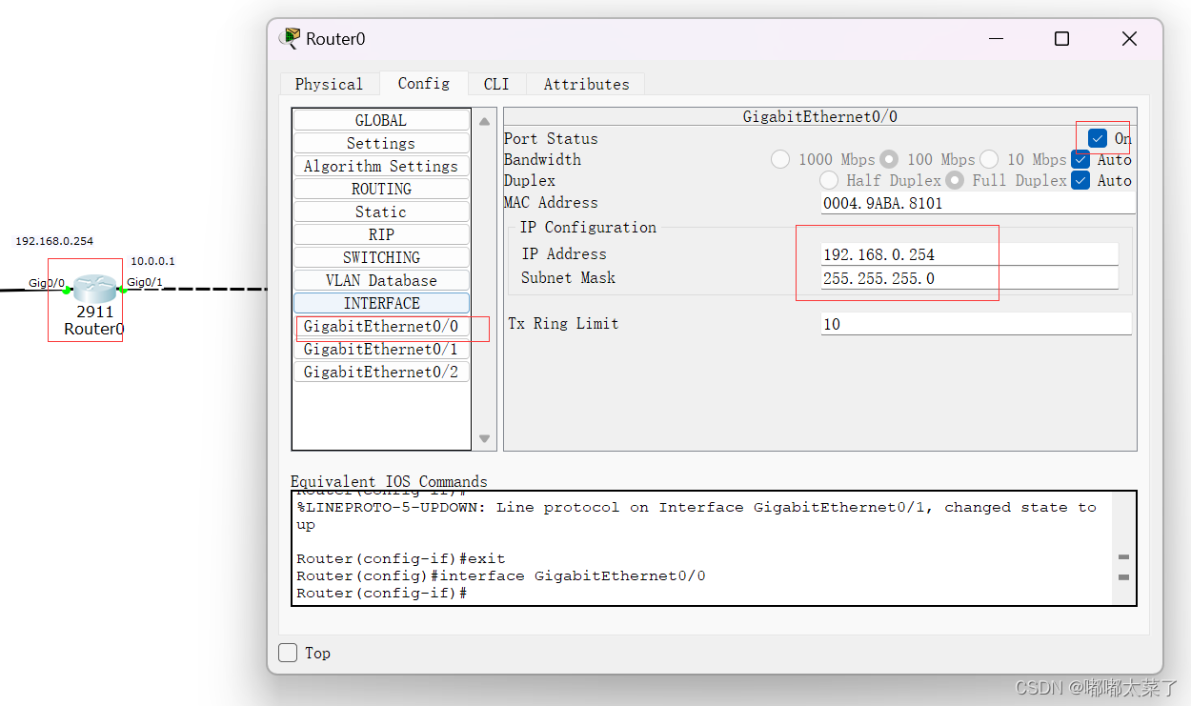
Task: Click the Gig0/0 port label
Action: (47, 283)
